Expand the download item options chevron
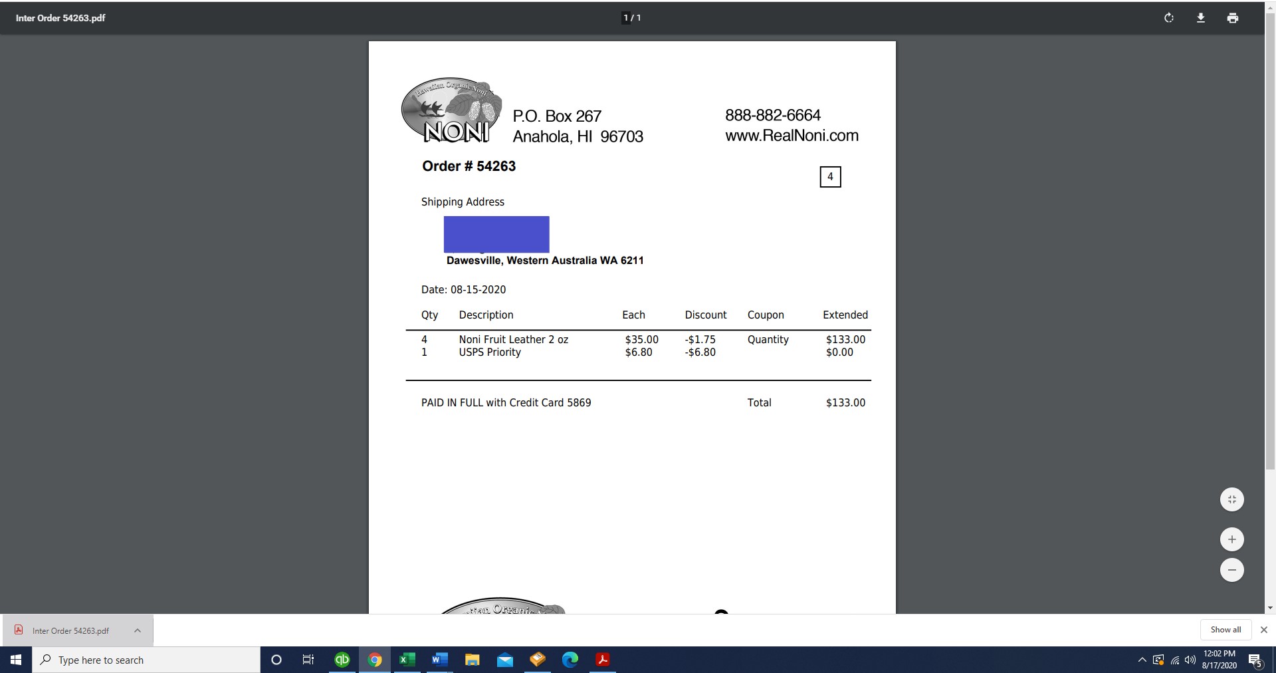The image size is (1276, 673). coord(138,630)
